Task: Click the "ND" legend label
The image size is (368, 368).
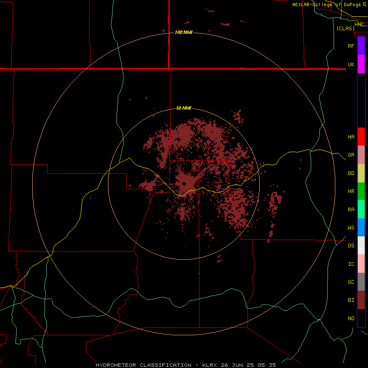Action: pos(351,319)
